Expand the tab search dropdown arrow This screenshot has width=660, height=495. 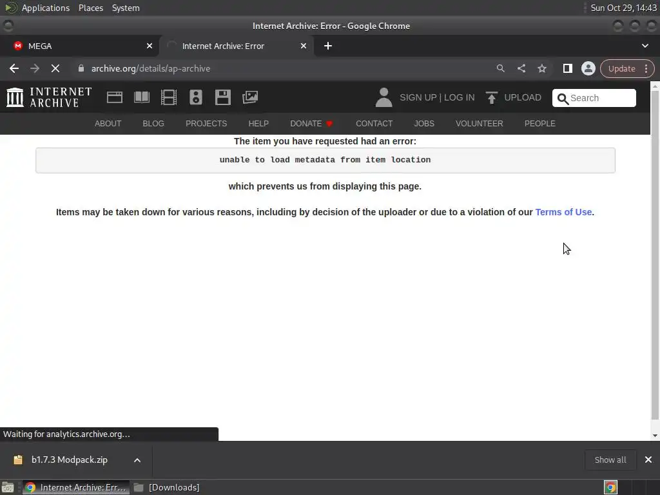click(x=645, y=46)
